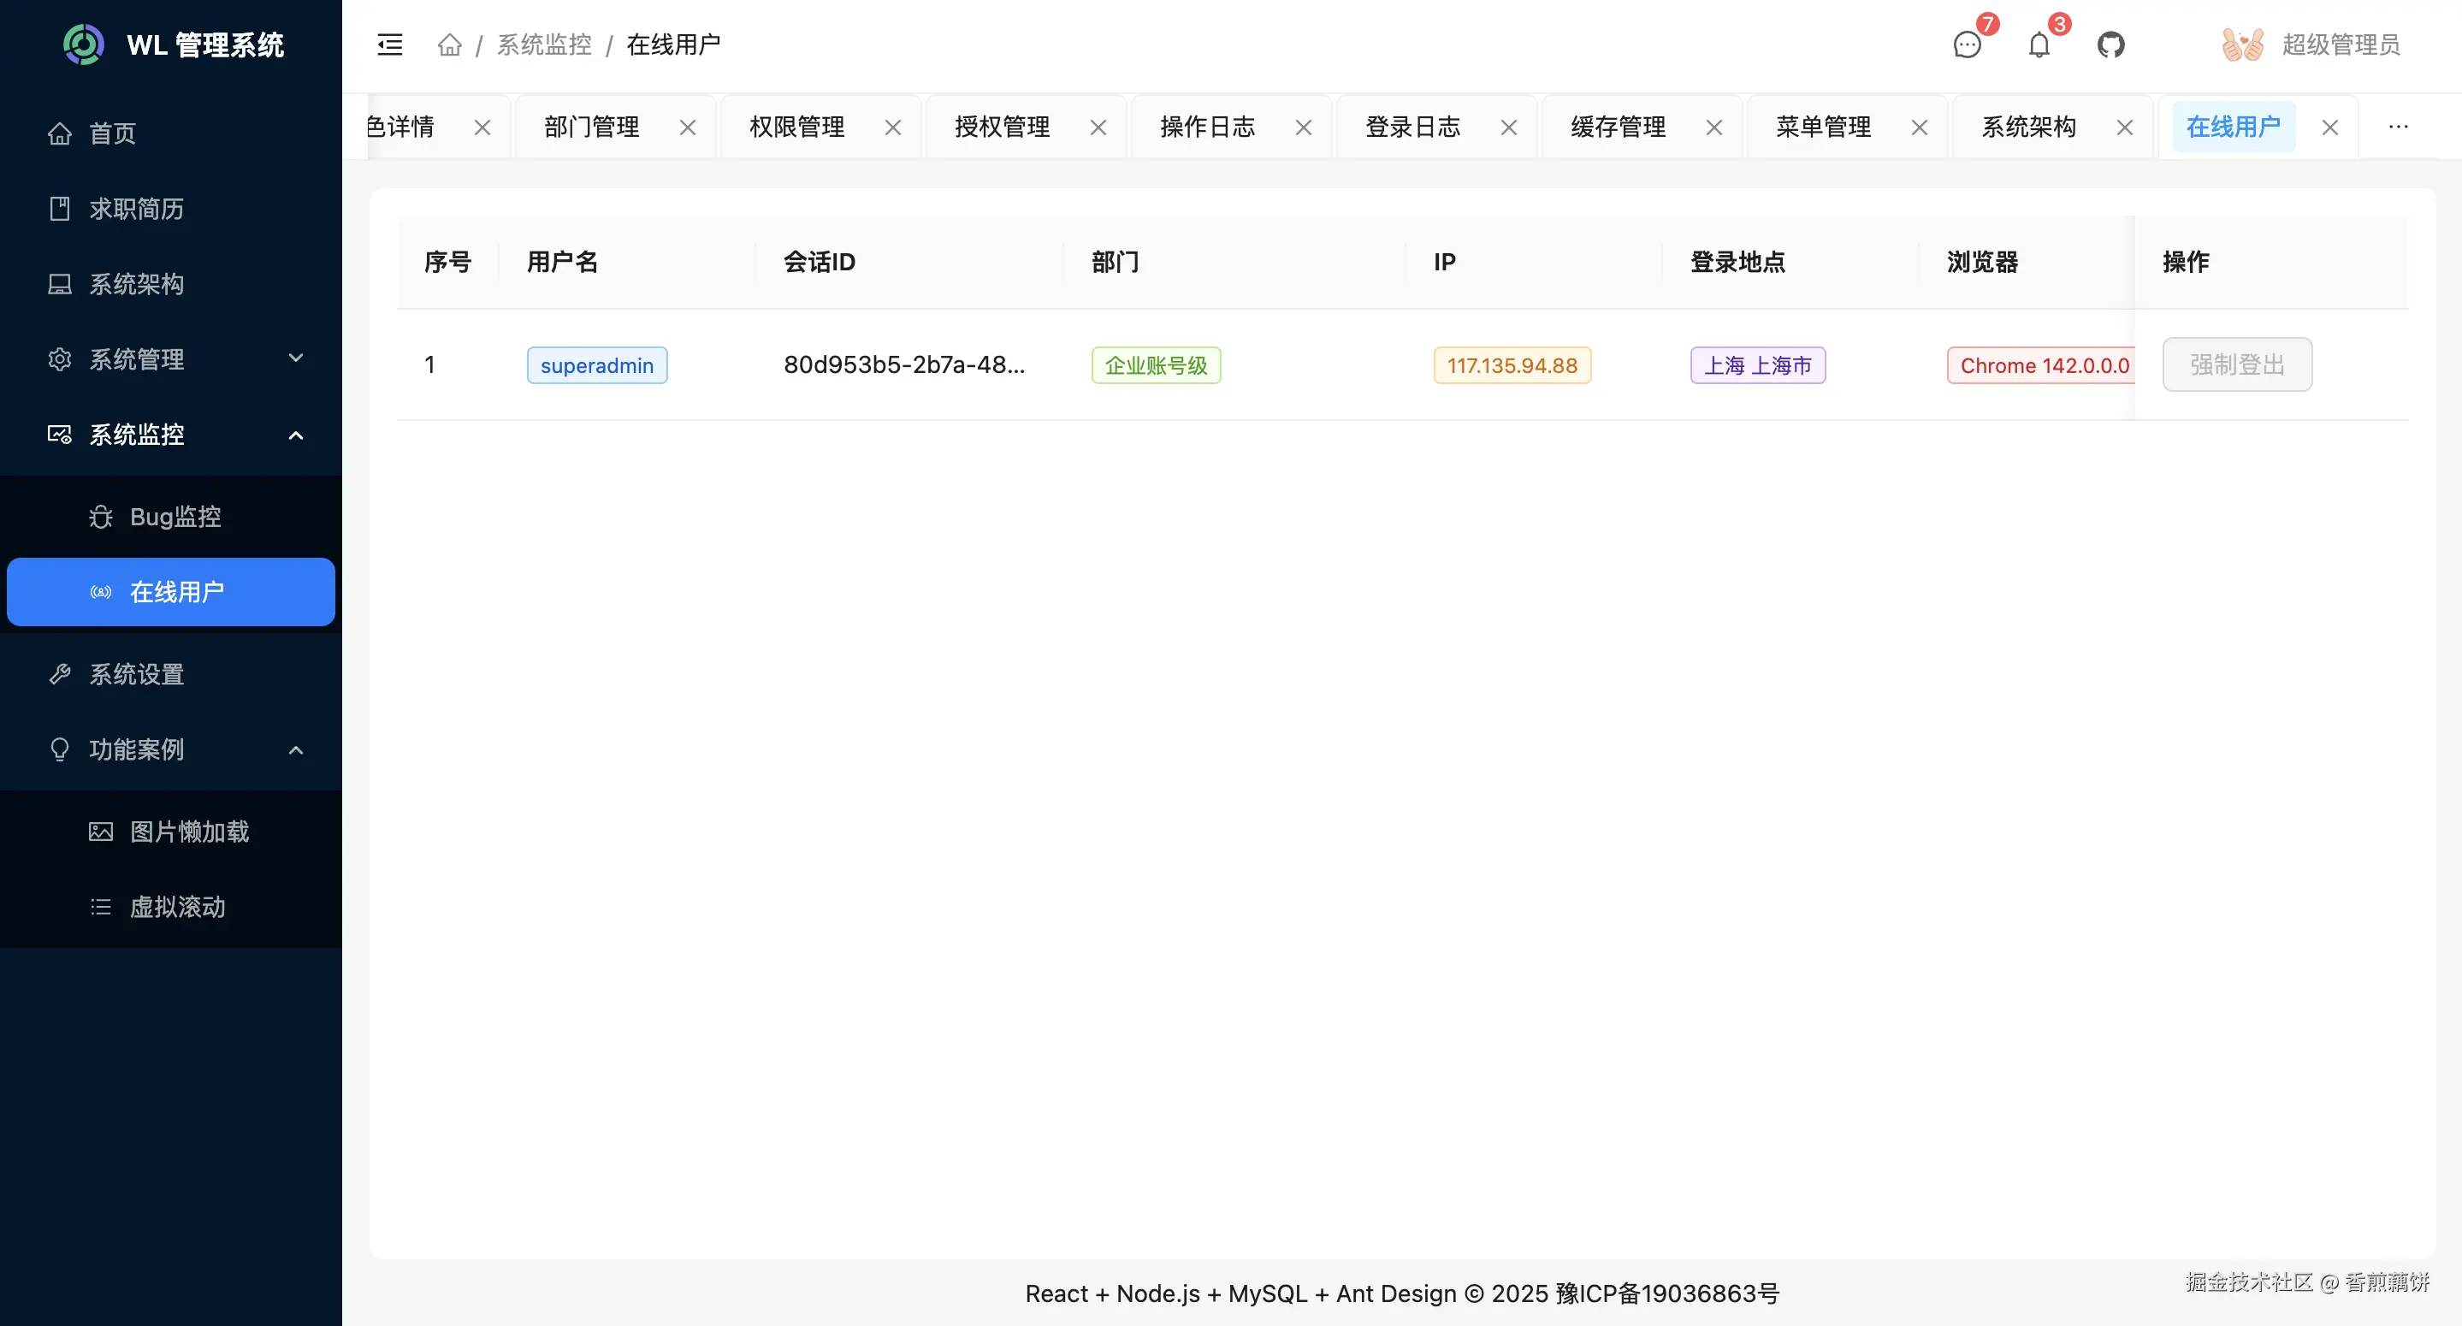The width and height of the screenshot is (2462, 1326).
Task: Collapse the sidebar using the hamburger icon
Action: (389, 44)
